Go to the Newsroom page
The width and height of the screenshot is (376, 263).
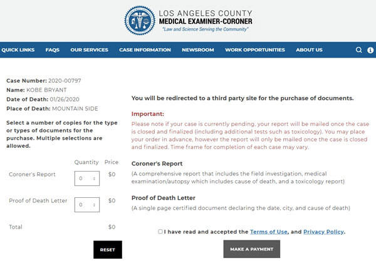click(198, 50)
